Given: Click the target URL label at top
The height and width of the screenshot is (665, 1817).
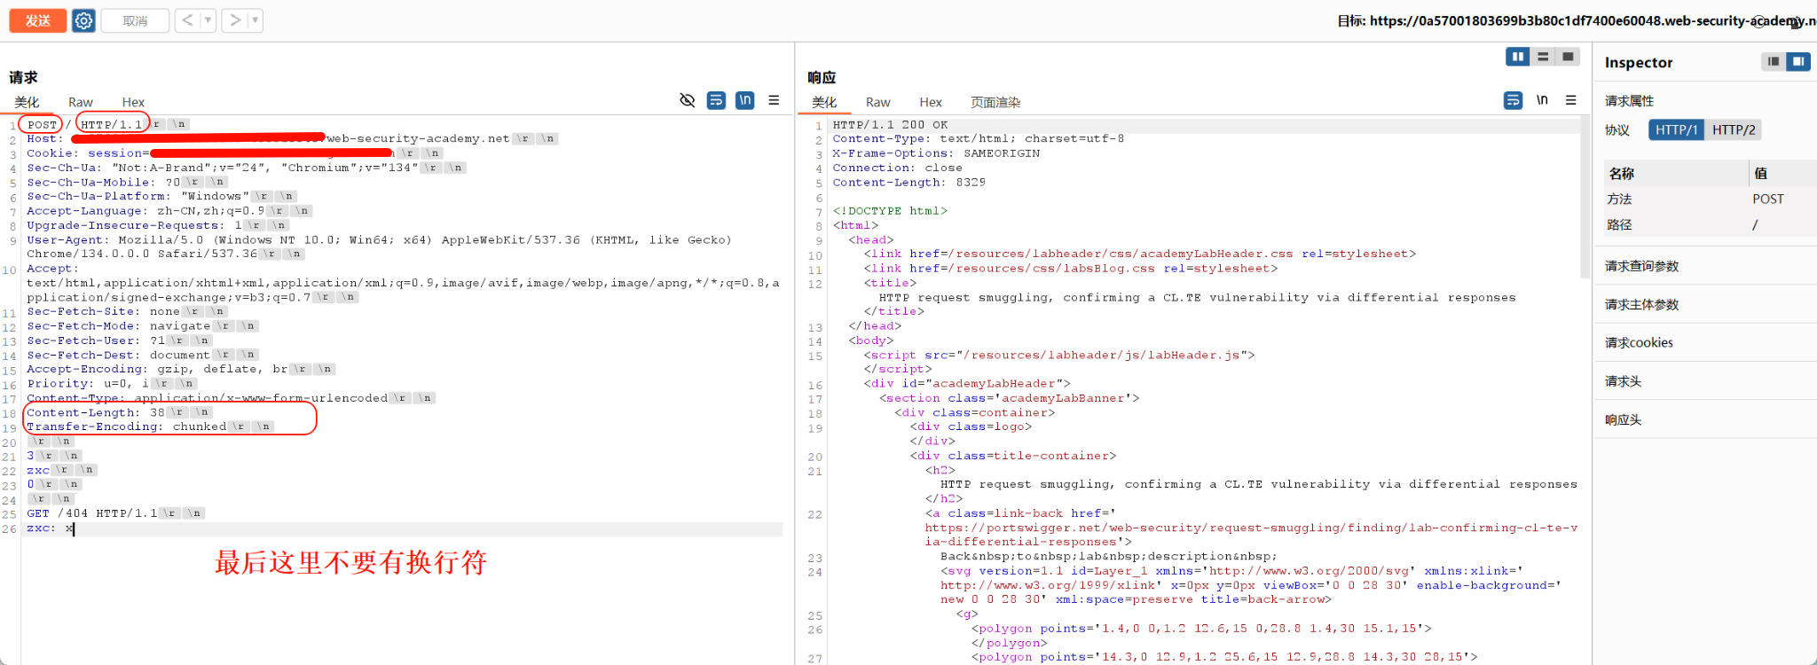Looking at the screenshot, I should pyautogui.click(x=1577, y=20).
